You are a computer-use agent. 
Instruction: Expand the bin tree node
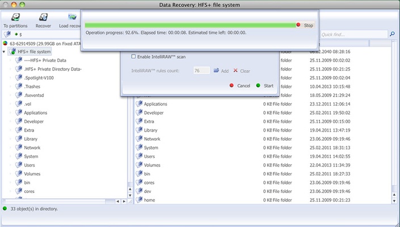pyautogui.click(x=10, y=182)
